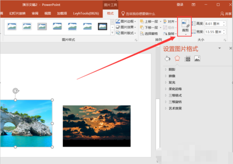Apply the third grey-framed picture style
Image resolution: width=233 pixels, height=164 pixels.
coord(42,26)
